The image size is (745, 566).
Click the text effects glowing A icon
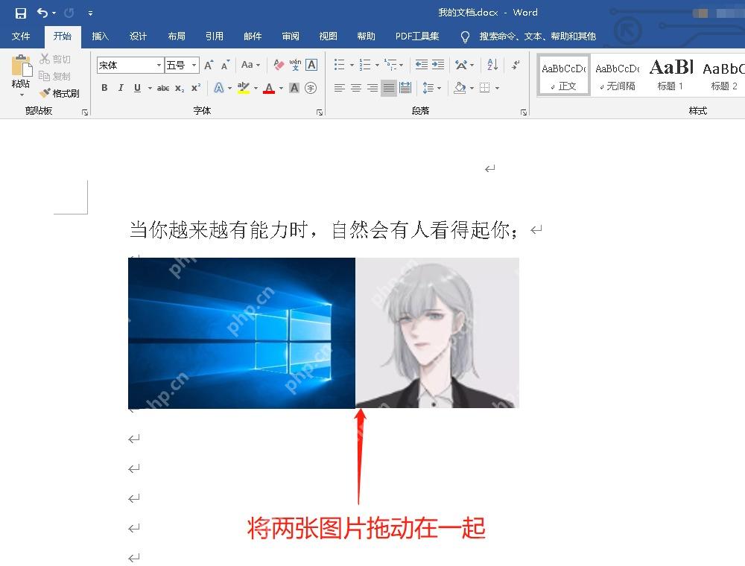tap(218, 88)
